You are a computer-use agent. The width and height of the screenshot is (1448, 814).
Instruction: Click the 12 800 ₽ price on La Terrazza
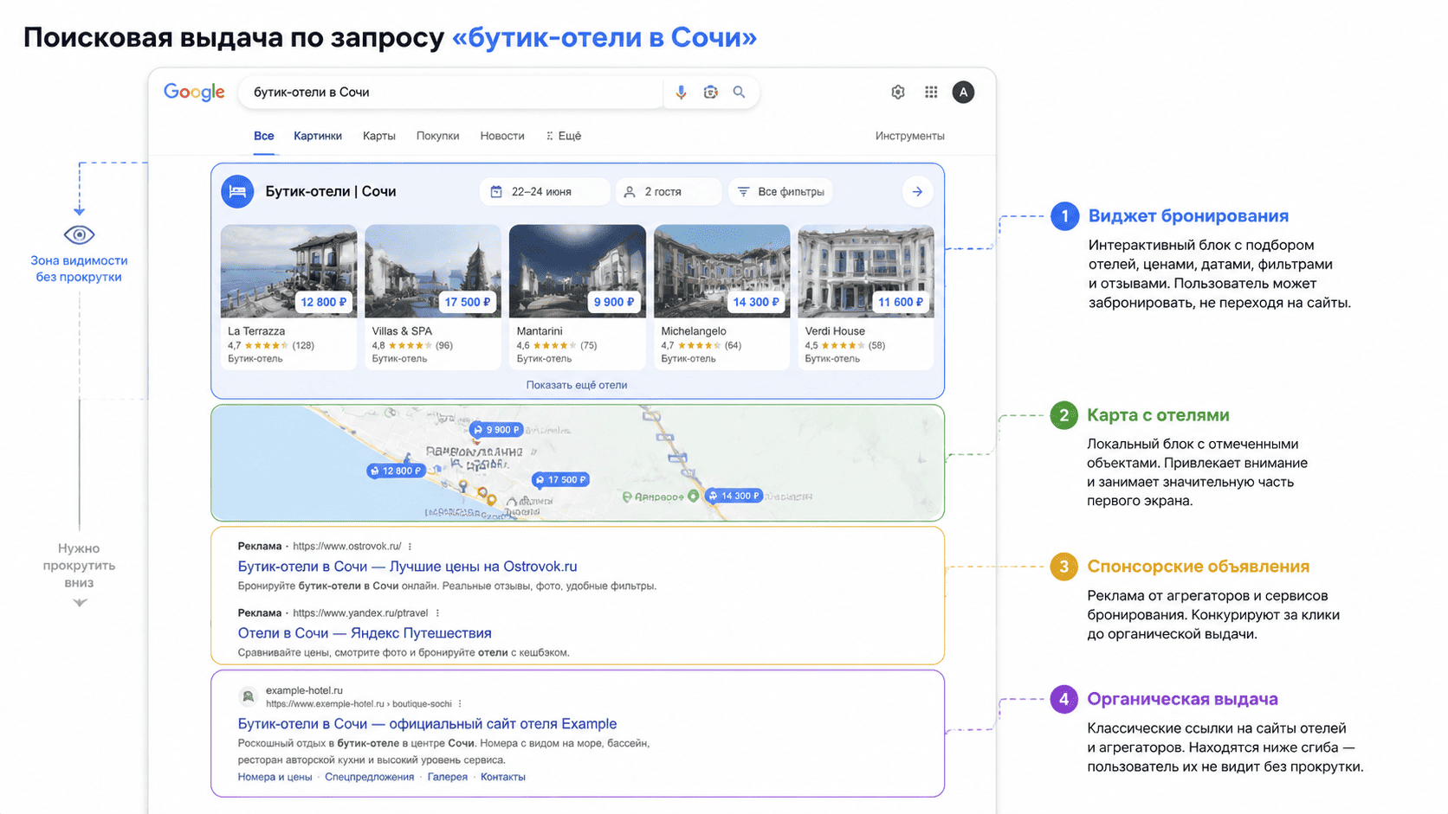click(x=324, y=302)
